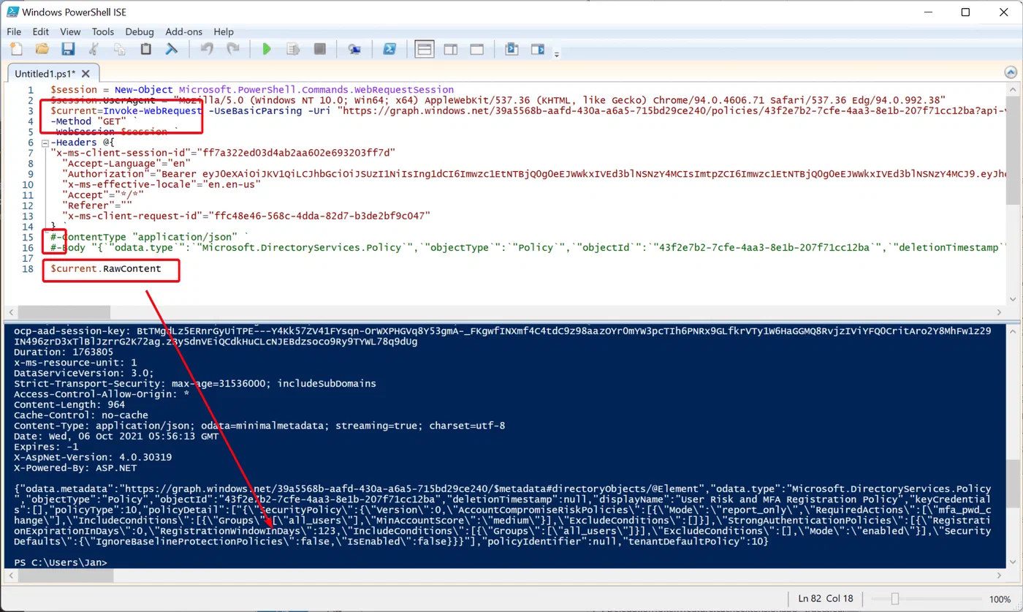Viewport: 1023px width, 612px height.
Task: Click the Ln 82 Col 18 indicator
Action: tap(826, 598)
